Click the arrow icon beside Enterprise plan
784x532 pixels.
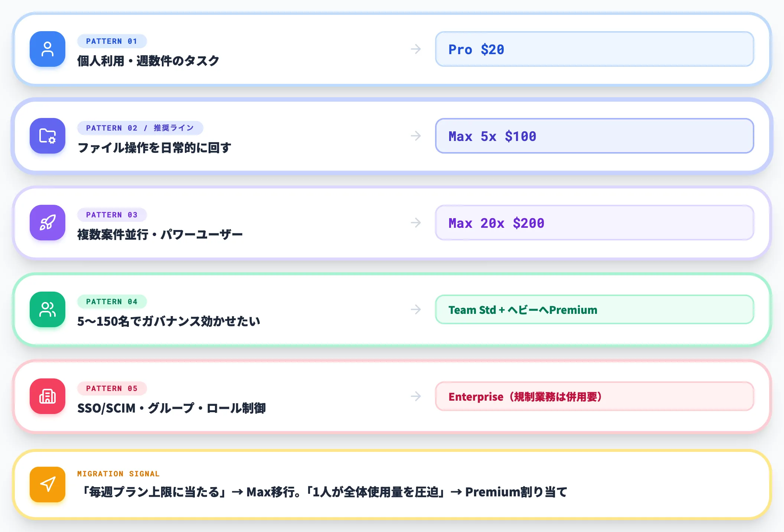[416, 396]
